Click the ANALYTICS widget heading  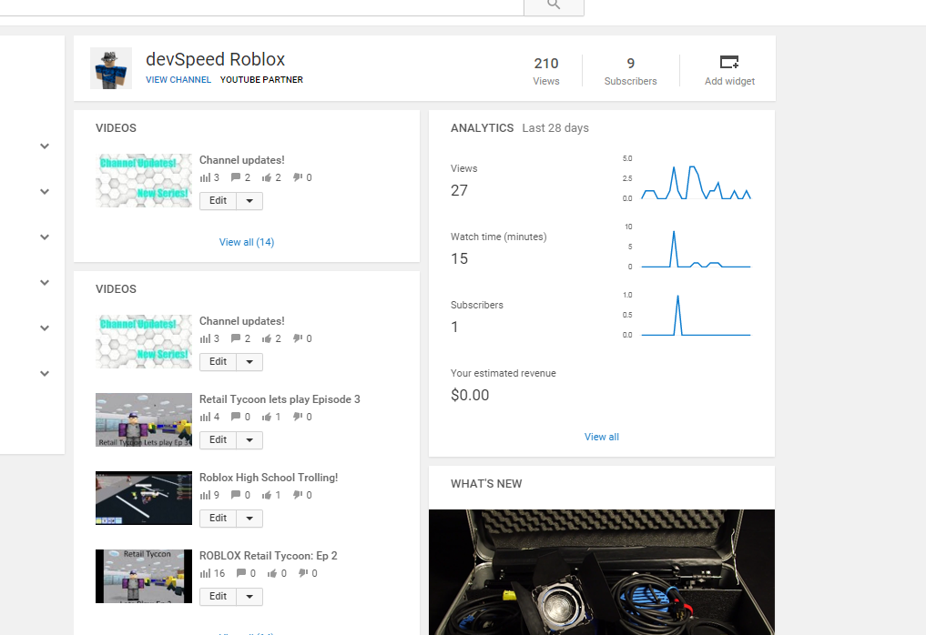(x=482, y=128)
